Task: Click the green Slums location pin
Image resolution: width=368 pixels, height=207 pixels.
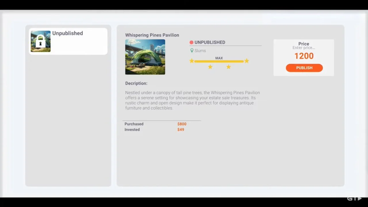Action: tap(192, 50)
